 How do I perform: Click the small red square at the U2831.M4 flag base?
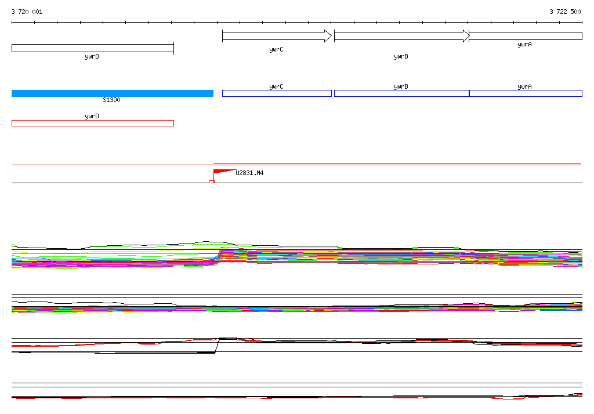211,181
